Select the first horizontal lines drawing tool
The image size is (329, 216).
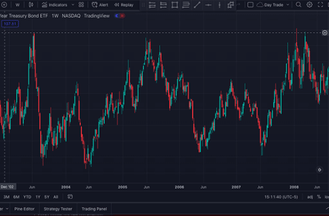152,5
